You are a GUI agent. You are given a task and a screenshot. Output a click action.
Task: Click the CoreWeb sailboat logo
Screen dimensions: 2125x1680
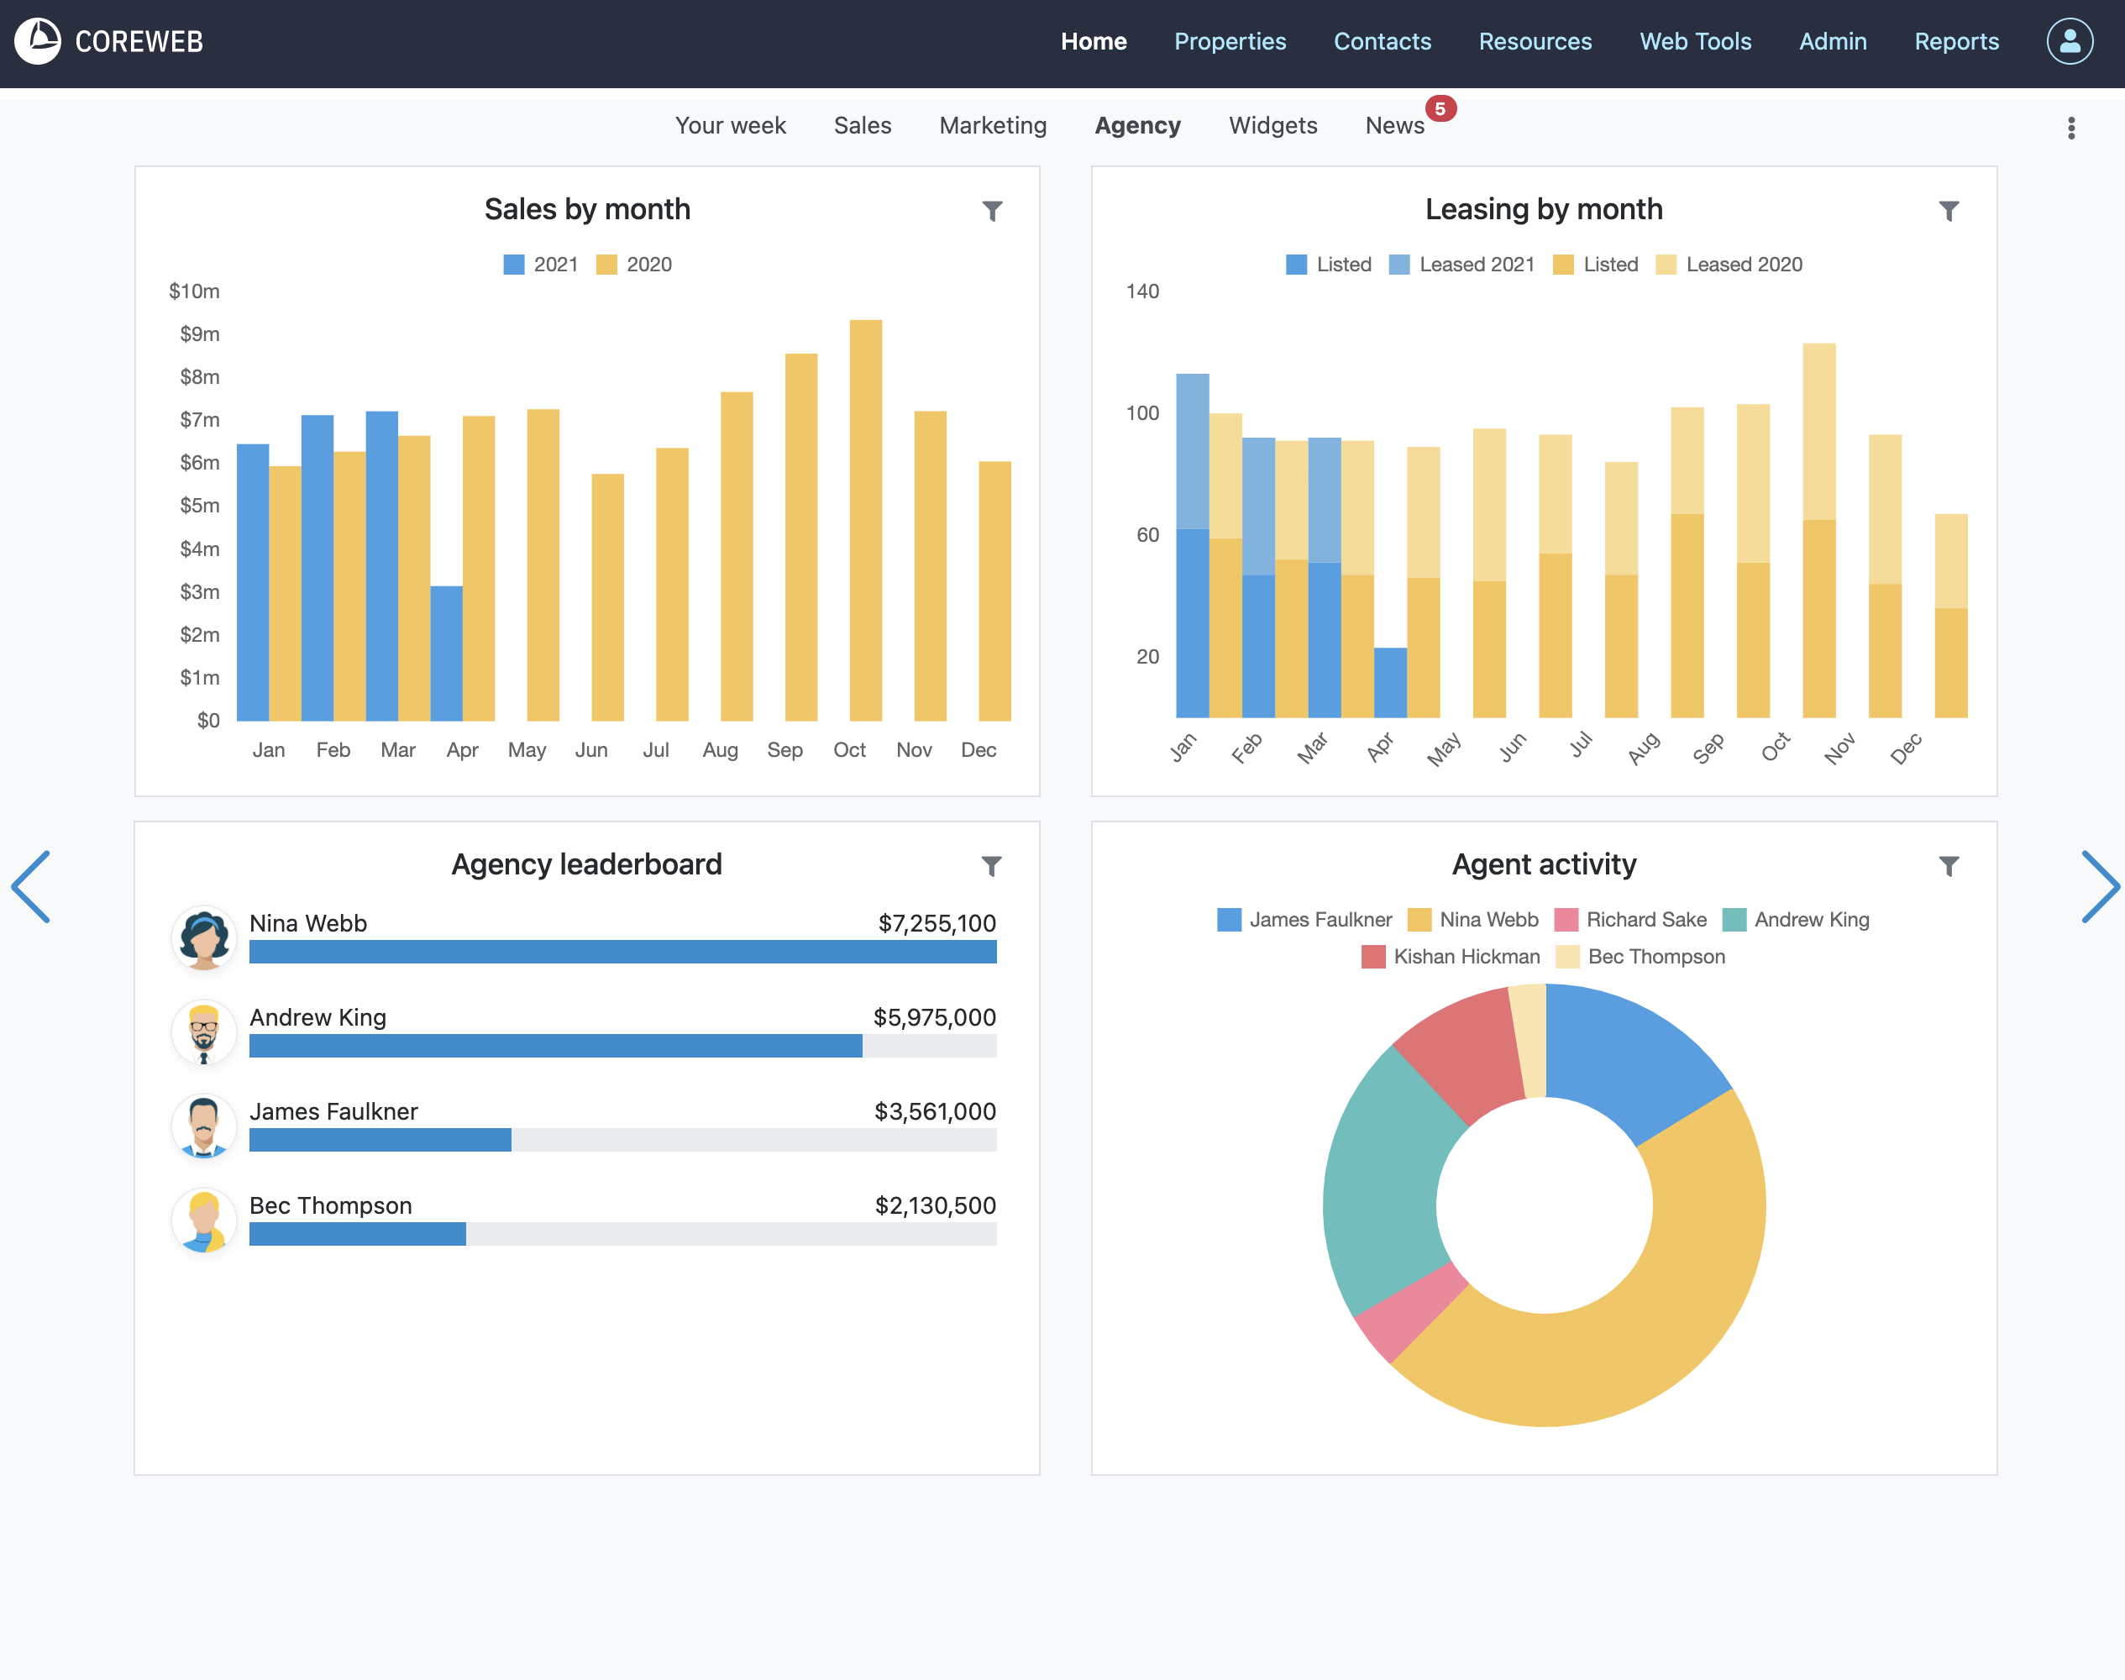39,41
